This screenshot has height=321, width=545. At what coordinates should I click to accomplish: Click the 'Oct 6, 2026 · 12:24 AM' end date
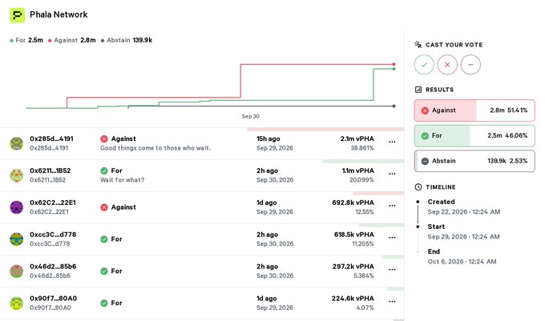(462, 262)
